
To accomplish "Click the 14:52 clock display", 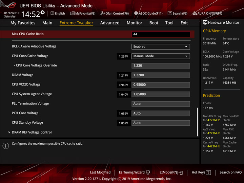I will (30, 14).
